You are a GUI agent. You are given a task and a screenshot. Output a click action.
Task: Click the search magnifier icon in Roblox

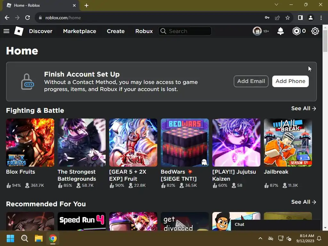coord(163,31)
